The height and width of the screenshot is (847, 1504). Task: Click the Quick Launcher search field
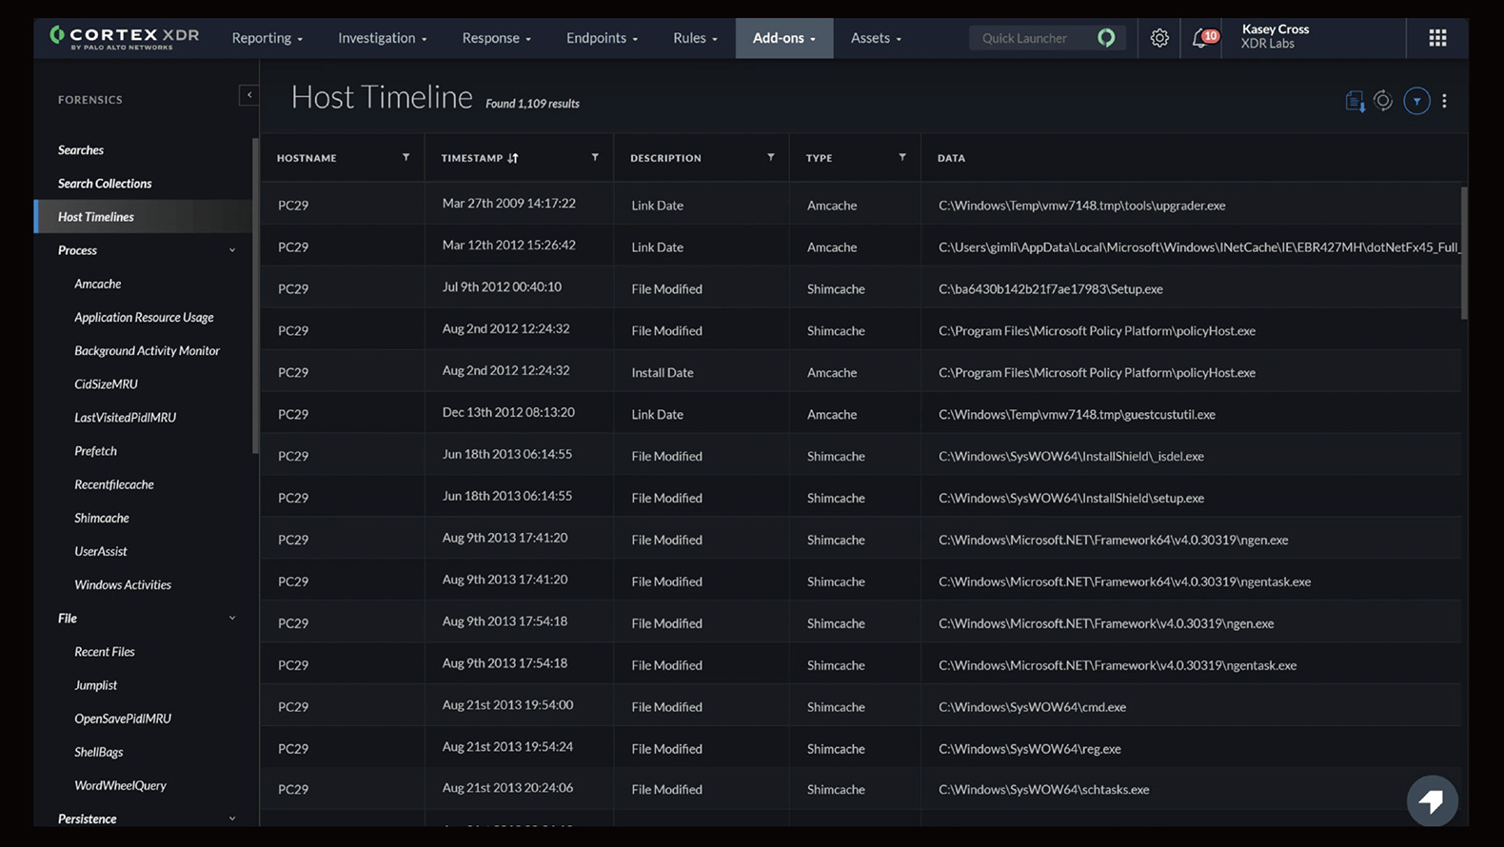pos(1033,38)
